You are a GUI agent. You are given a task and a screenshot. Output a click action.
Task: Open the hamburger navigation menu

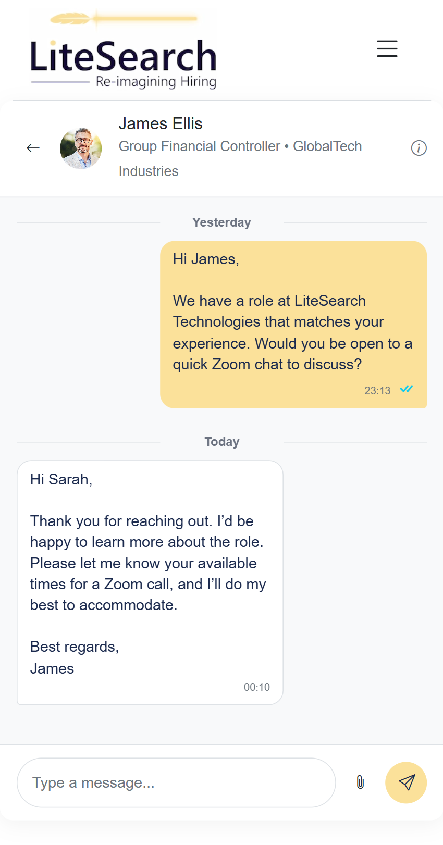pyautogui.click(x=387, y=48)
